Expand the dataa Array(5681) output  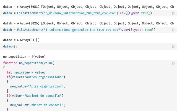[18, 7]
